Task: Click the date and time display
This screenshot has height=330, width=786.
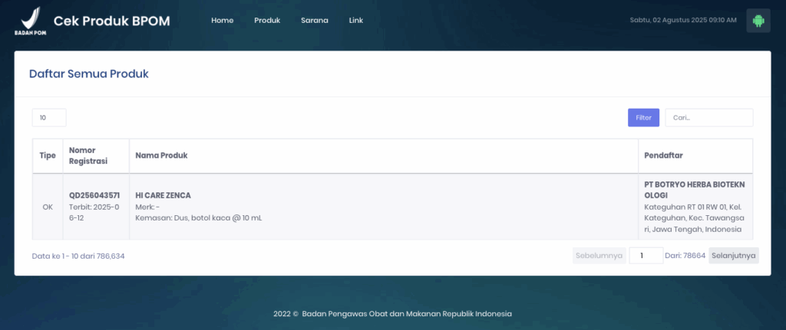Action: (x=683, y=21)
